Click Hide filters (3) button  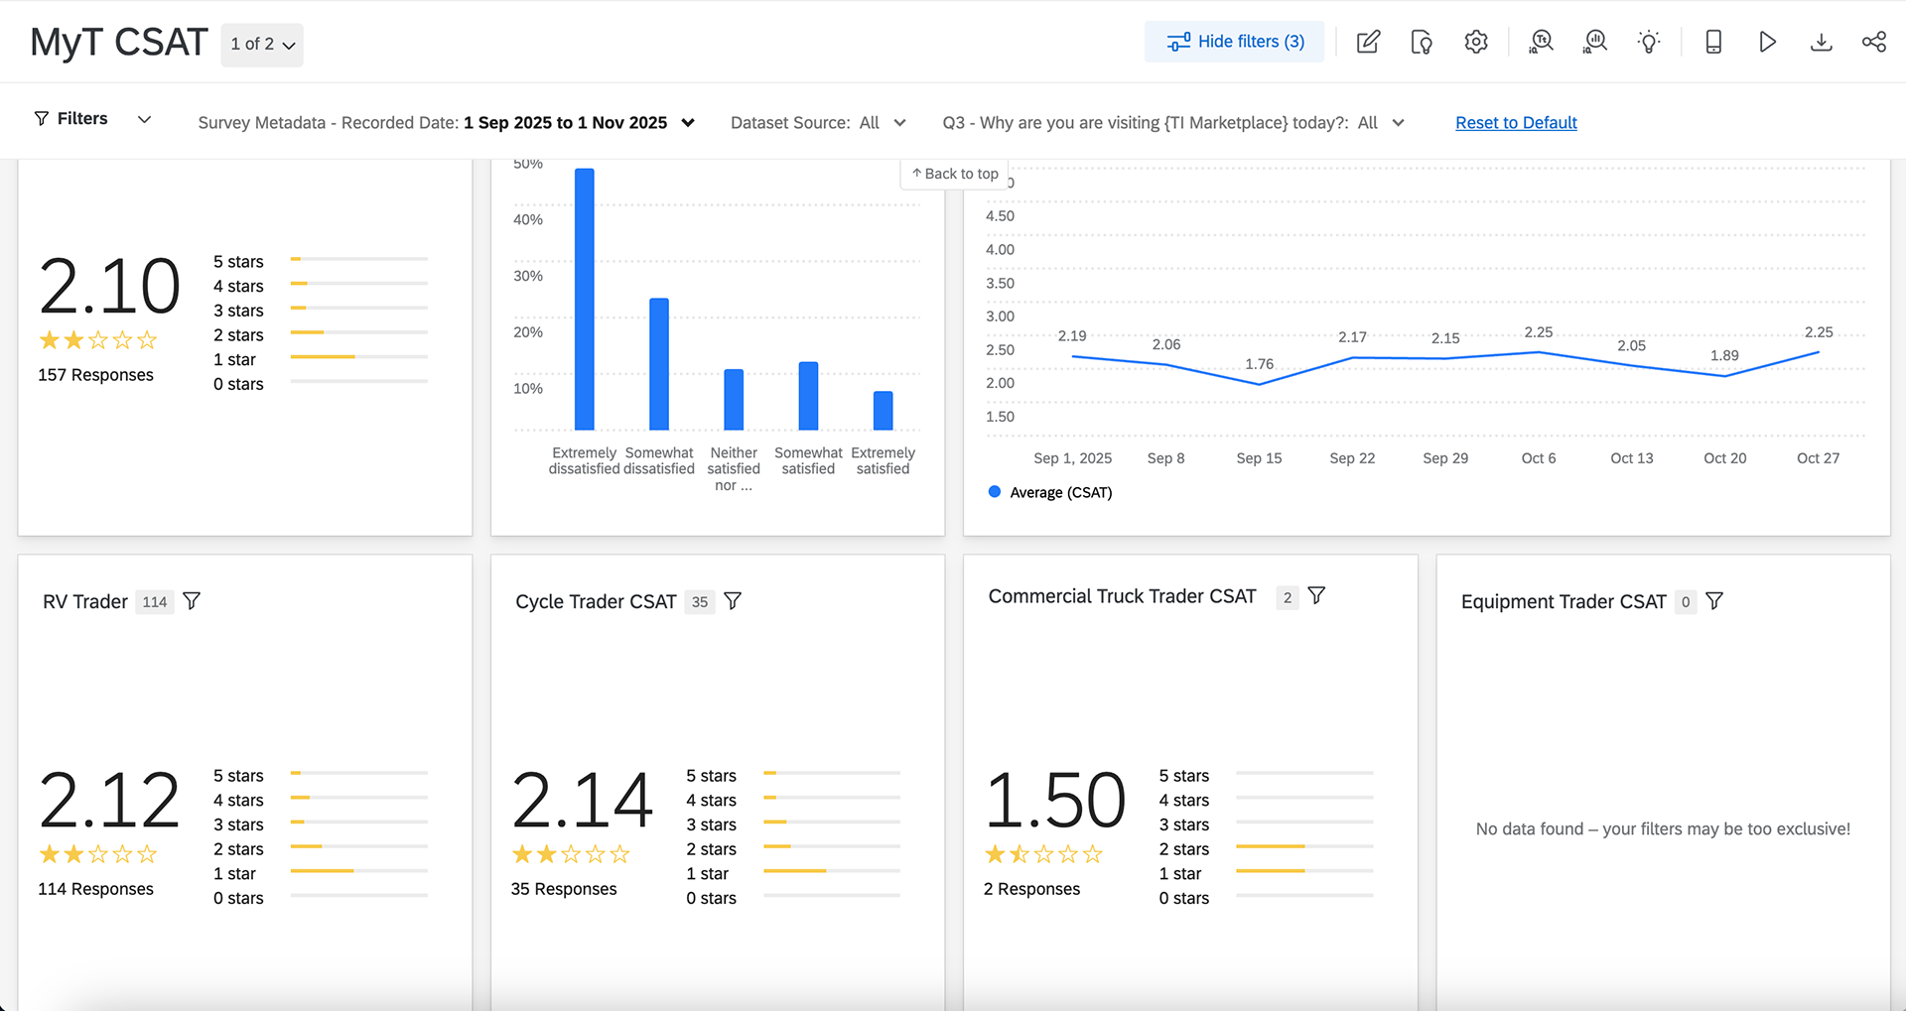click(1234, 42)
